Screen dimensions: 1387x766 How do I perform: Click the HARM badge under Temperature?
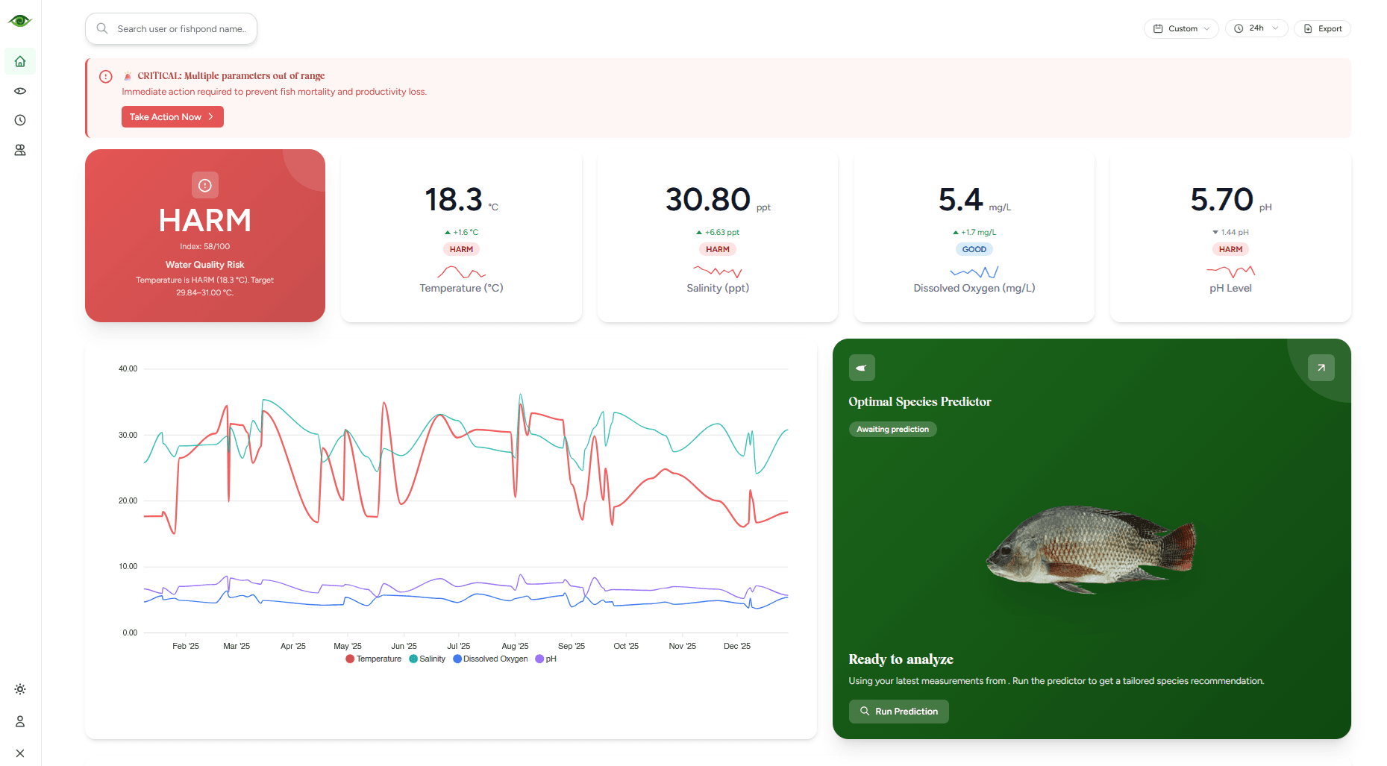(461, 249)
